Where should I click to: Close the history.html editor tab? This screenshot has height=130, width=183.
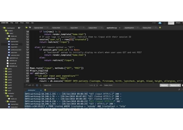point(156,28)
